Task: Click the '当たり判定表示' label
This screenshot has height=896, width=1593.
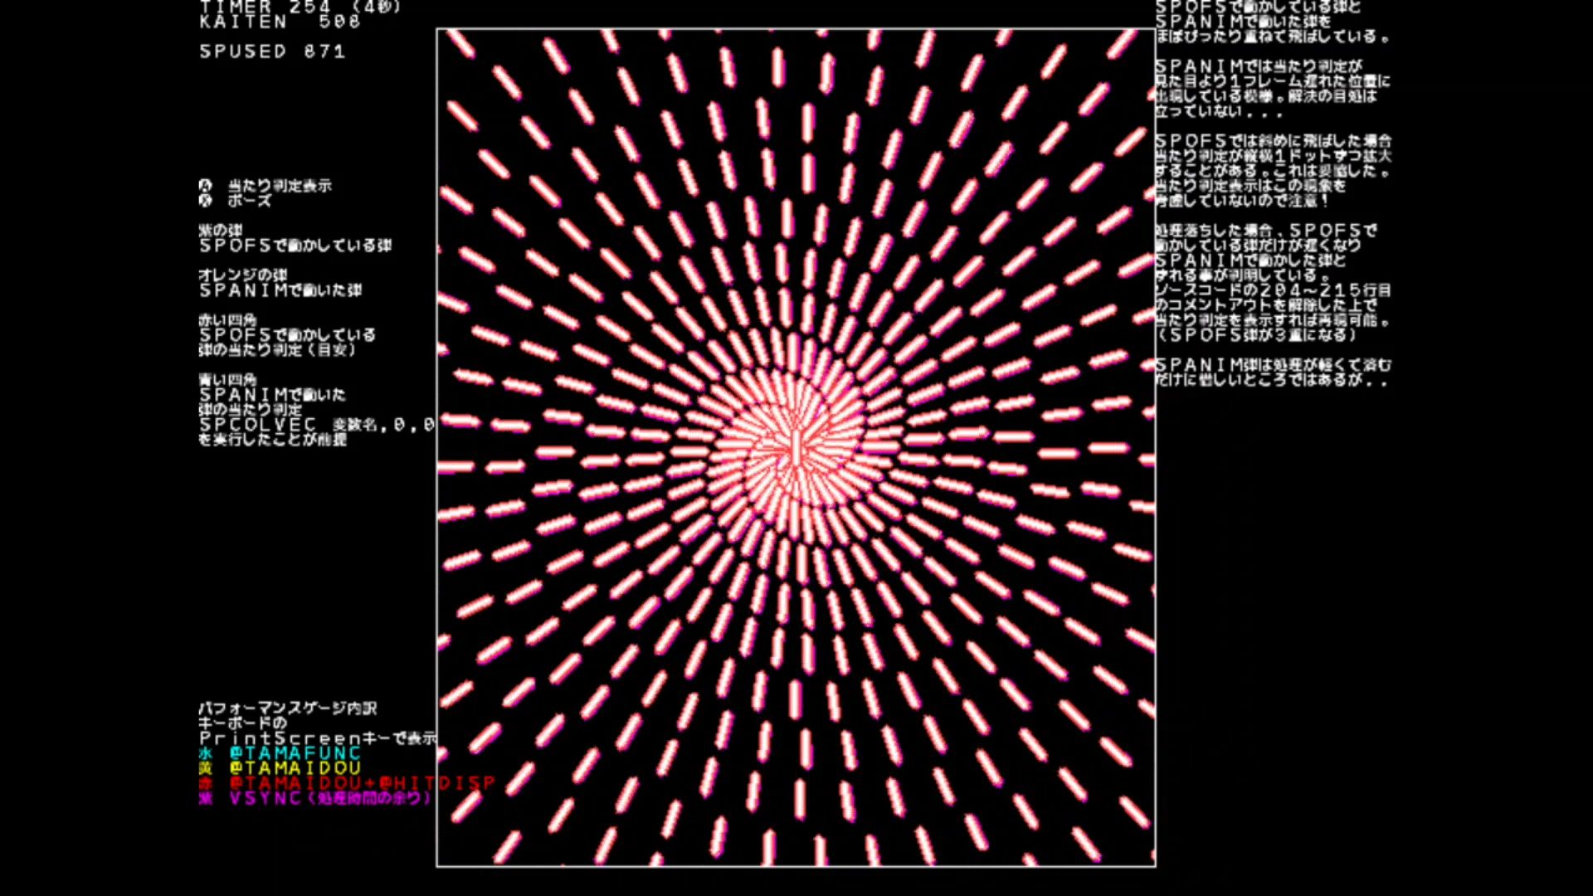Action: tap(280, 186)
